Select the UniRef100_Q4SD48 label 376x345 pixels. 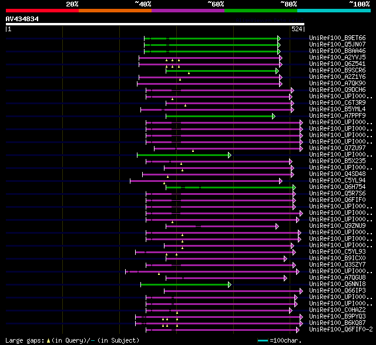(x=337, y=174)
